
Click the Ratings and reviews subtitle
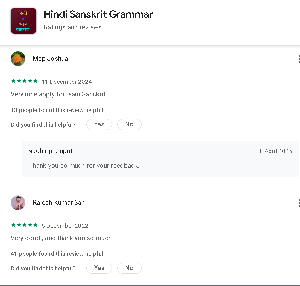tap(73, 27)
